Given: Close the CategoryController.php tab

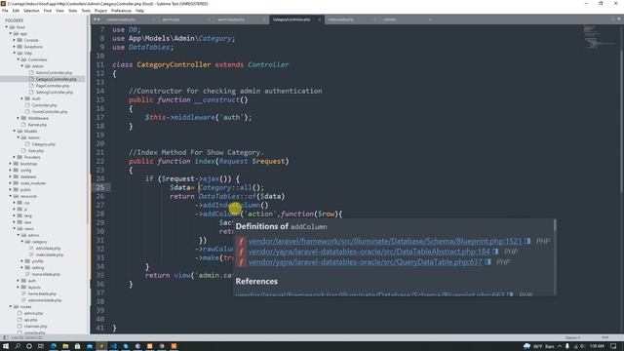Looking at the screenshot, I should (319, 19).
